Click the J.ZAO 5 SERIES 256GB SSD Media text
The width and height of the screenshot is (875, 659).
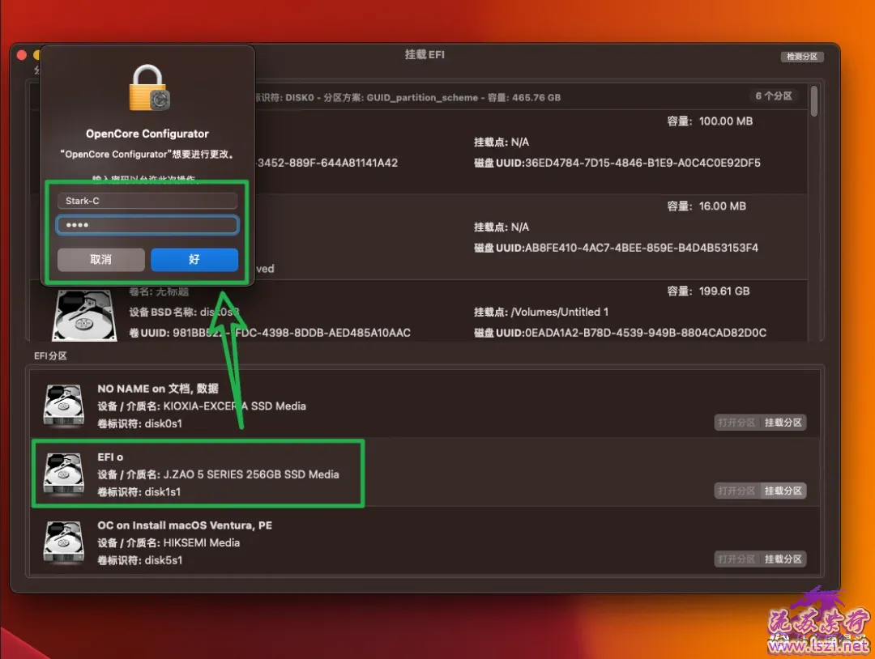tap(251, 474)
